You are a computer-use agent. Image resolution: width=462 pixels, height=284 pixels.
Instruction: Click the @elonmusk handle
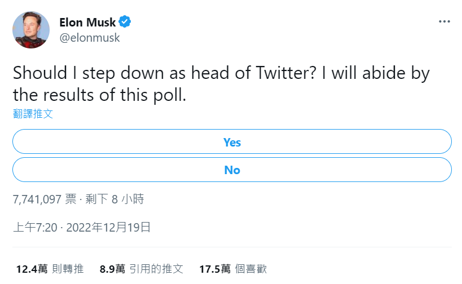coord(89,38)
